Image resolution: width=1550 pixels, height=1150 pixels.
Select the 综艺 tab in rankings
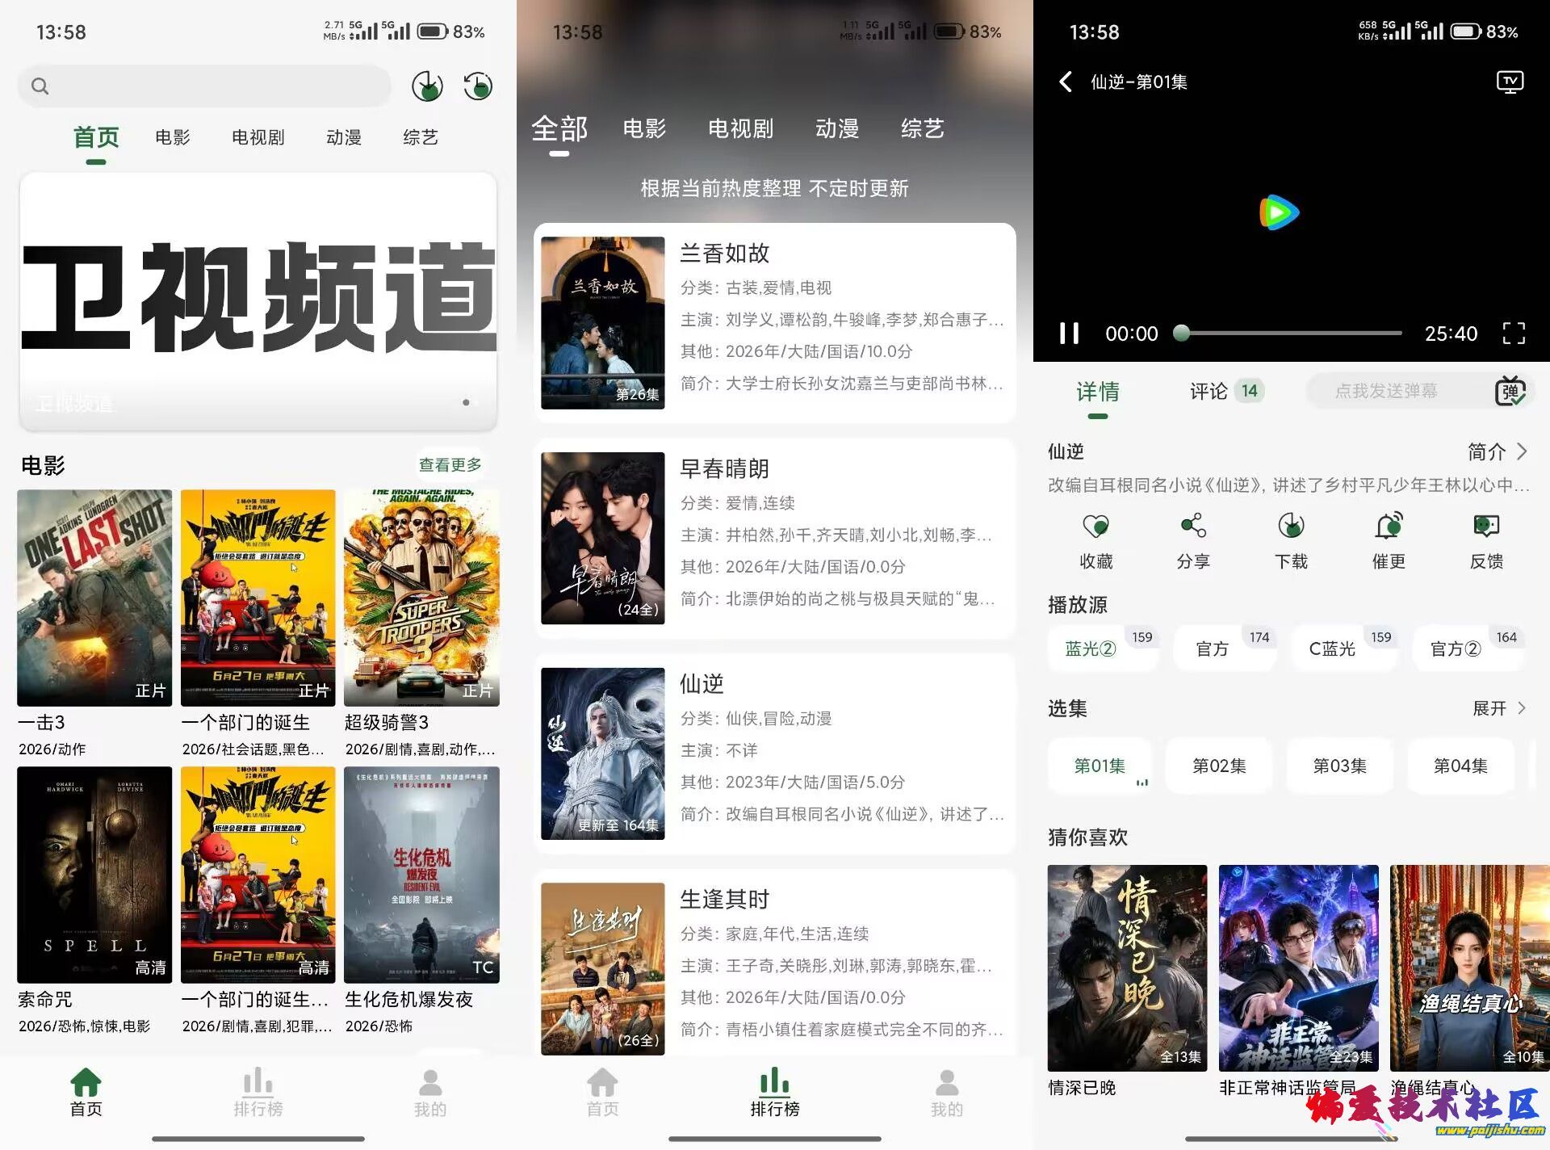[923, 129]
